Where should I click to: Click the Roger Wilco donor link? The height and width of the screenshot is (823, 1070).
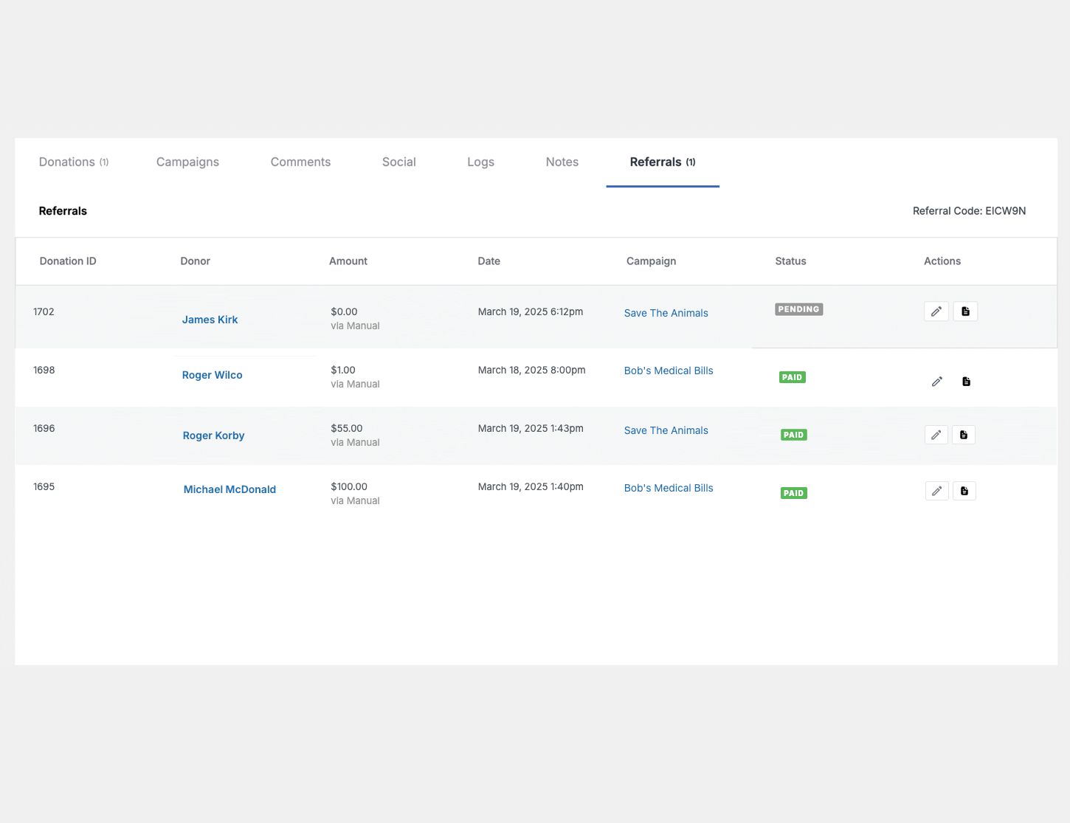click(213, 375)
